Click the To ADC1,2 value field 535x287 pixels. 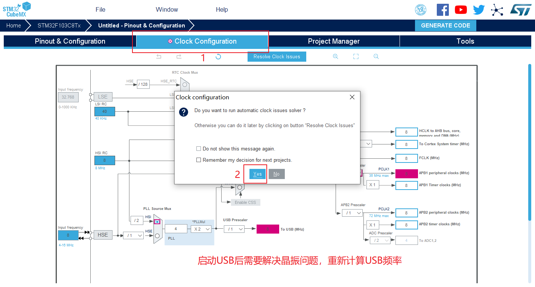[406, 240]
